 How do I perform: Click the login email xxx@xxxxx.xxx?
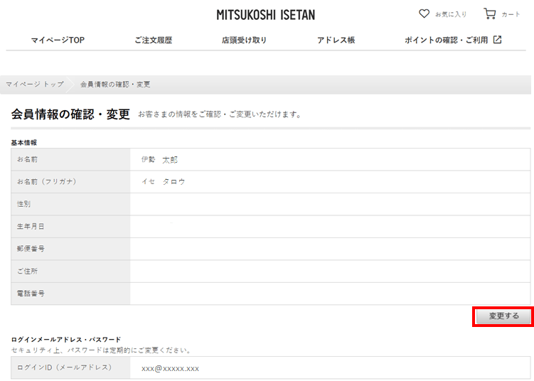pyautogui.click(x=170, y=368)
